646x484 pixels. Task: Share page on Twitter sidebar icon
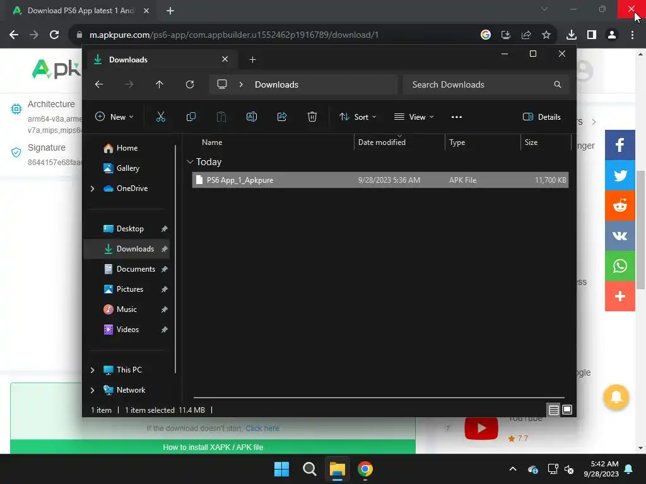620,175
